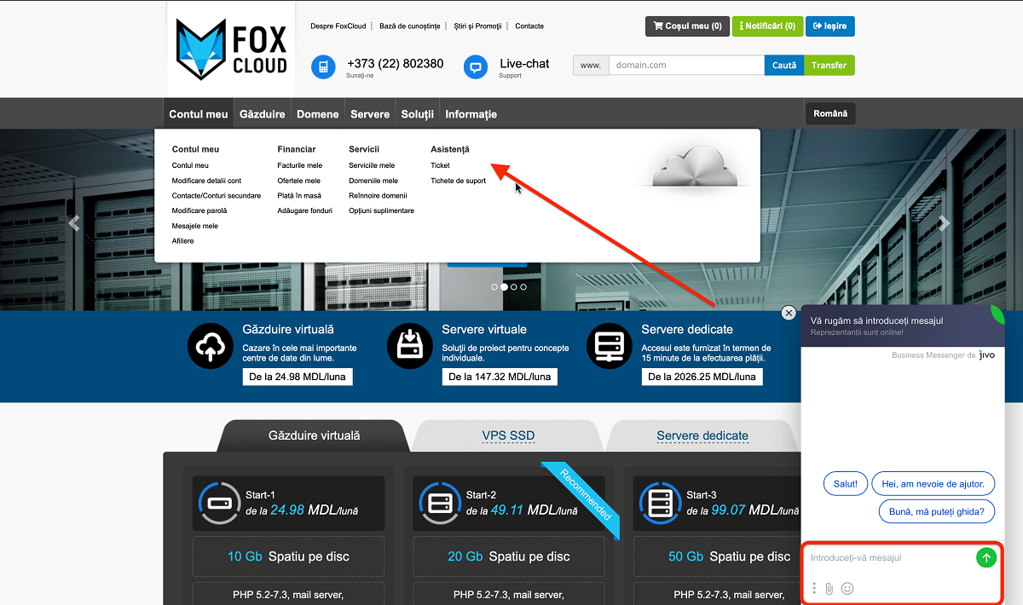Open the Română language dropdown

(829, 113)
